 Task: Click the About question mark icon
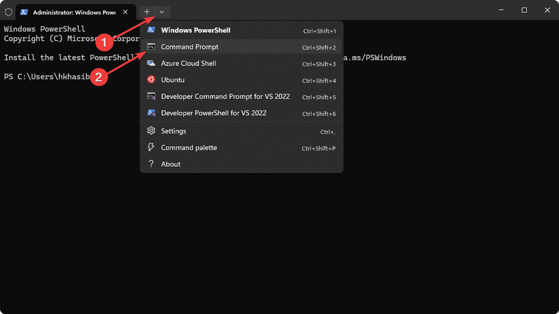coord(151,164)
